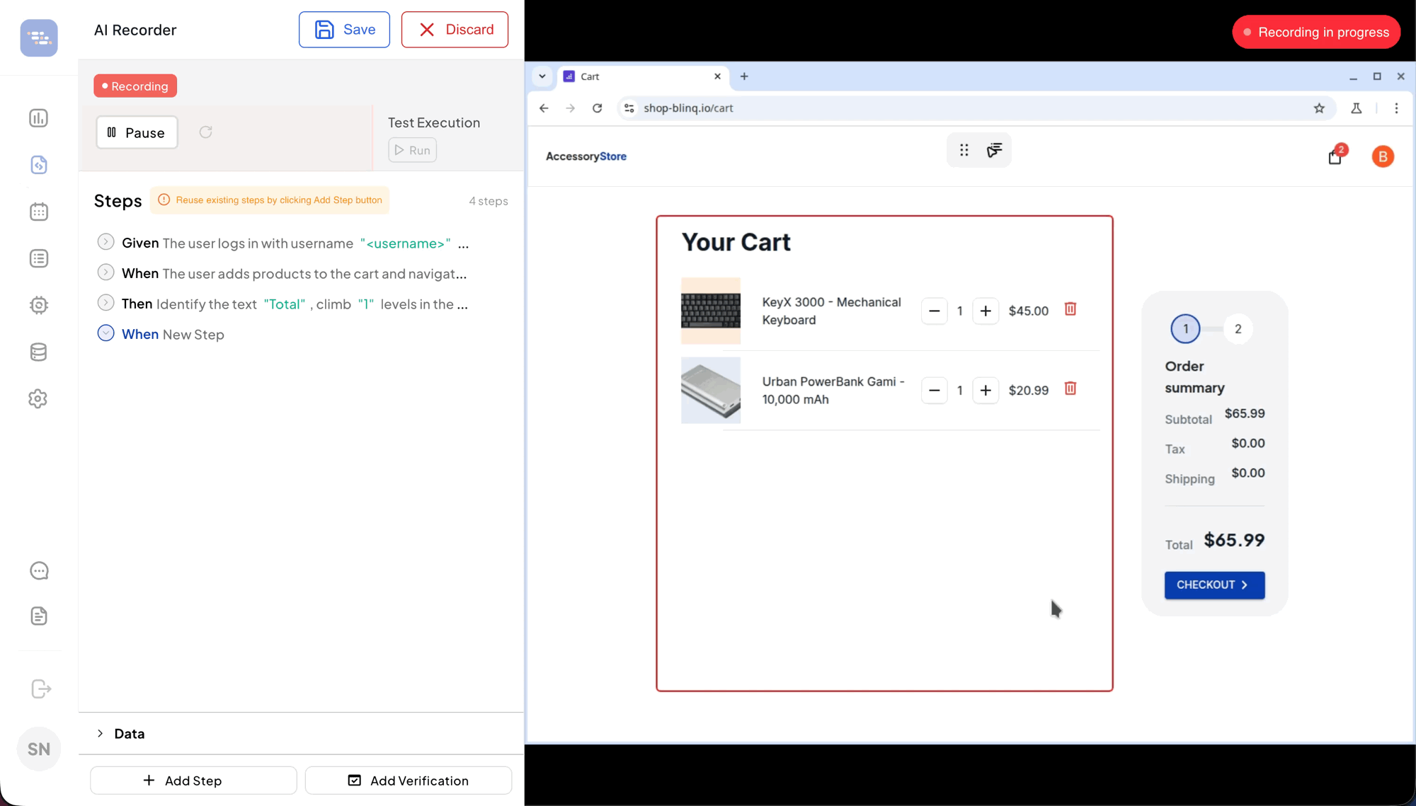This screenshot has height=806, width=1416.
Task: Click the logout icon in sidebar
Action: pyautogui.click(x=41, y=689)
